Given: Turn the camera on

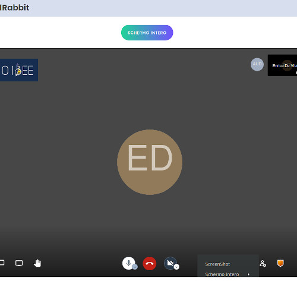Looking at the screenshot, I should pyautogui.click(x=170, y=263).
